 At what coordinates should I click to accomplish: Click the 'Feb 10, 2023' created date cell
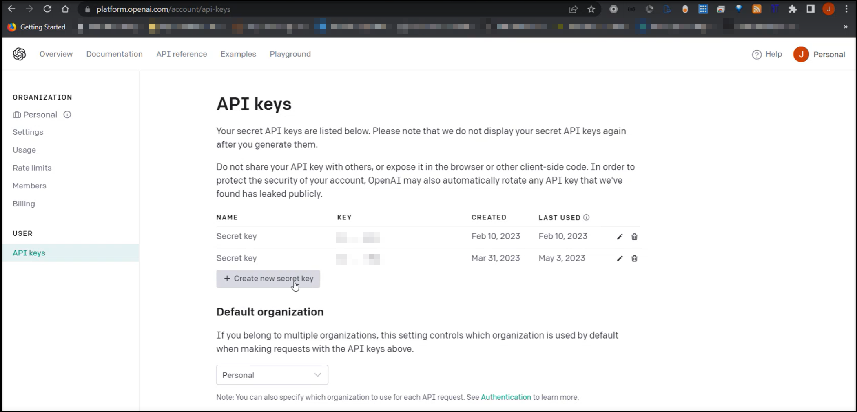[496, 236]
